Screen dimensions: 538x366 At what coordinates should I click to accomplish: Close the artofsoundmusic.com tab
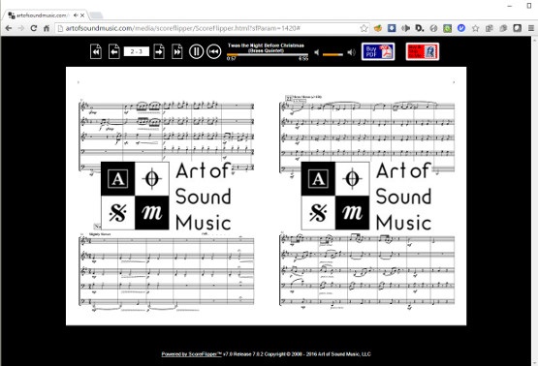pos(82,15)
